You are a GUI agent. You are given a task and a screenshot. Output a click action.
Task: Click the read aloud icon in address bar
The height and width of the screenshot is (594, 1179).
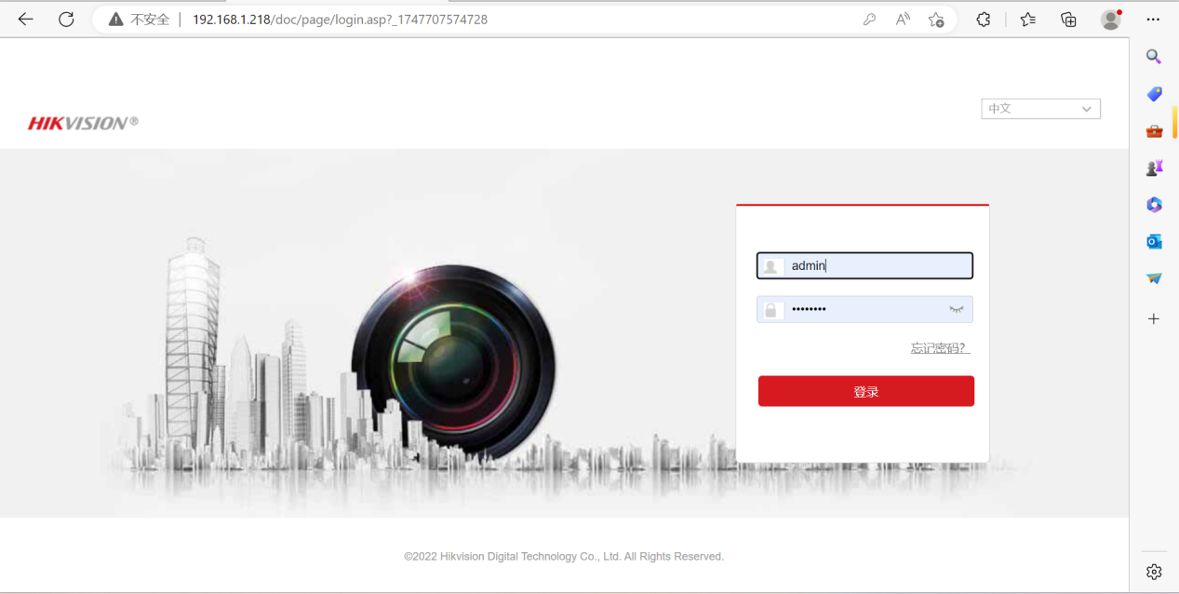[x=903, y=20]
